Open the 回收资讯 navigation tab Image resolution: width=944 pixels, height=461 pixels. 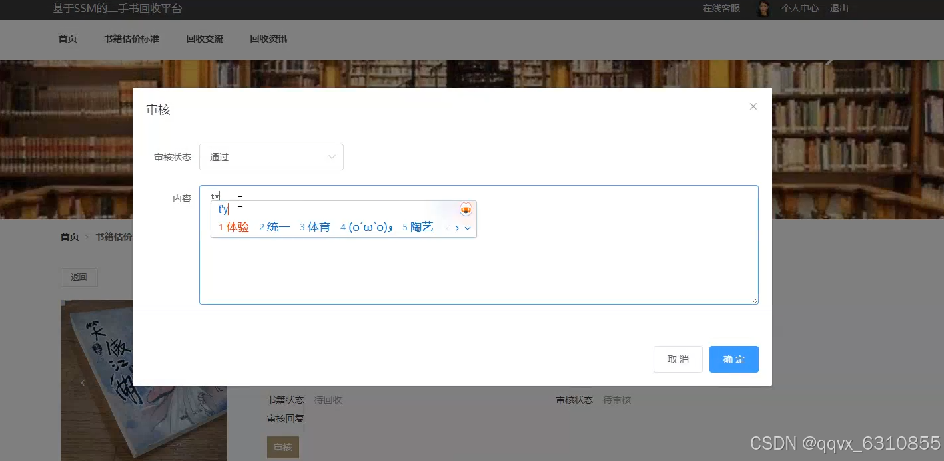point(268,39)
